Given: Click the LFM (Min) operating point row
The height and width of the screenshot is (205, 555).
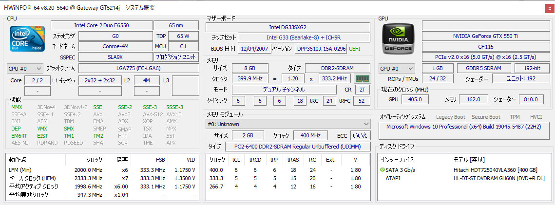Looking at the screenshot, I should pyautogui.click(x=103, y=170).
